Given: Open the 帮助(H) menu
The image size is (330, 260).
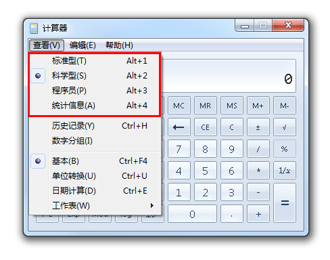Looking at the screenshot, I should click(x=119, y=45).
